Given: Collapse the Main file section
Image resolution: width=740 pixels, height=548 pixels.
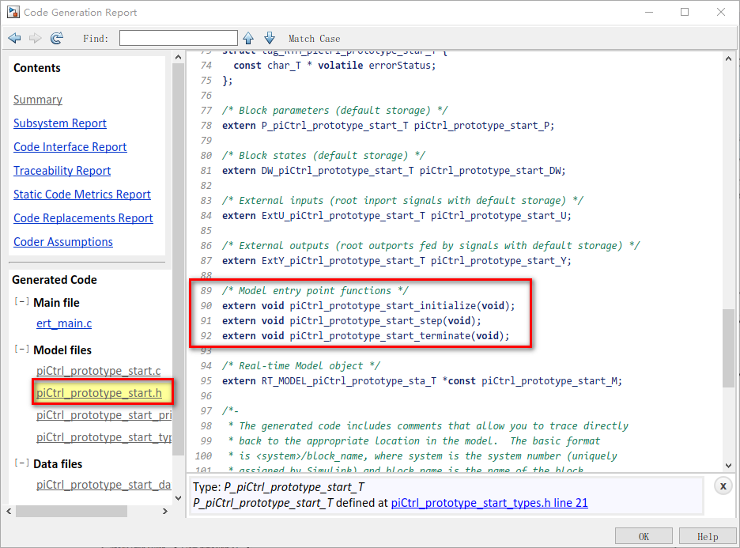Looking at the screenshot, I should (21, 301).
